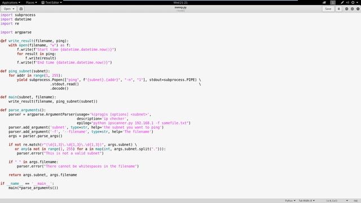Open the Open recent files dropdown

(9, 9)
